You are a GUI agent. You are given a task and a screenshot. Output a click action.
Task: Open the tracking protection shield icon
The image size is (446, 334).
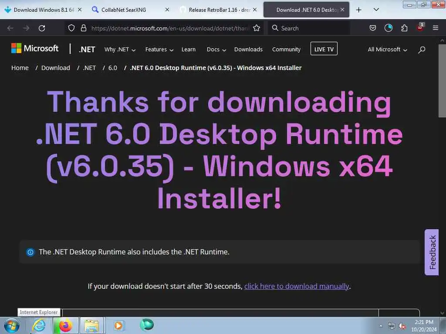click(x=71, y=28)
